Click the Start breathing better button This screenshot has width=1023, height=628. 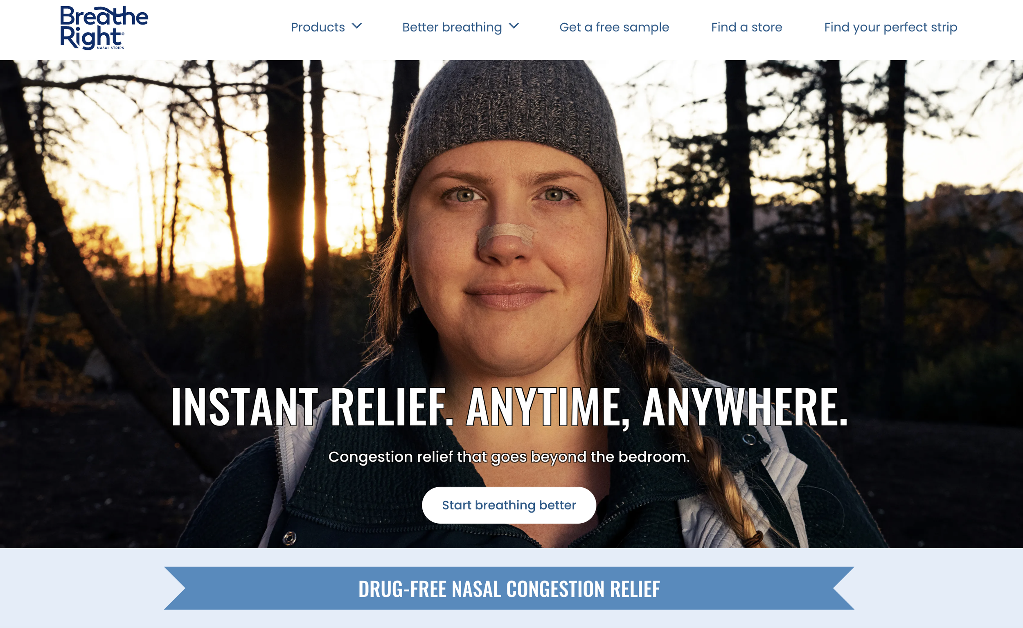pos(509,505)
